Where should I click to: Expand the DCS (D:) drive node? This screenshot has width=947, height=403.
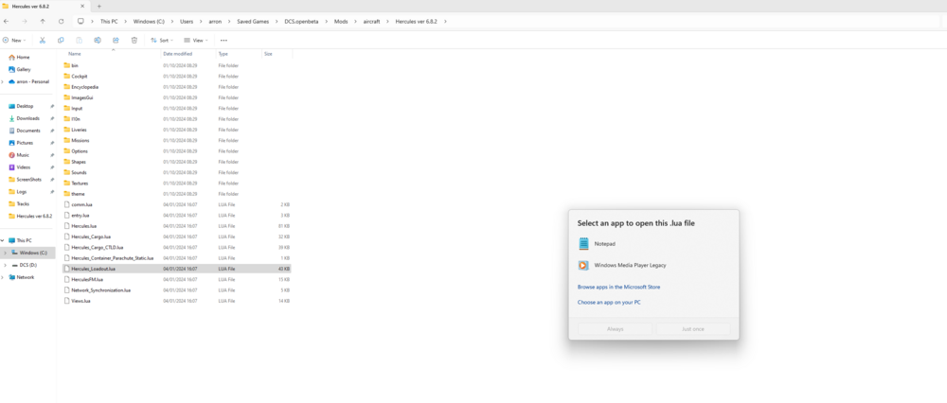coord(6,265)
